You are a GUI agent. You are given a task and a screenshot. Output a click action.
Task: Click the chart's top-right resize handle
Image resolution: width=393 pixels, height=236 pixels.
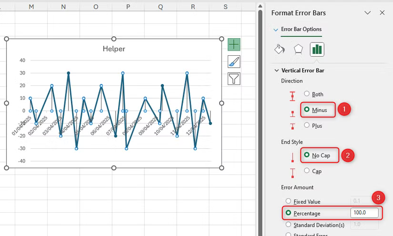[222, 39]
